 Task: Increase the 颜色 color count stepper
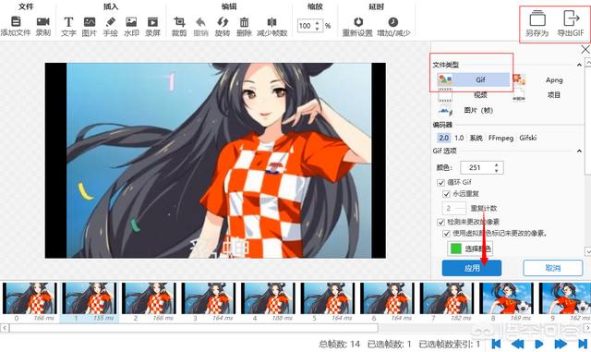[497, 164]
